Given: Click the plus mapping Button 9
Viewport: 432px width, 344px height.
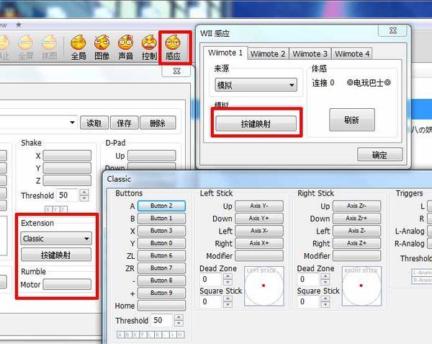Looking at the screenshot, I should [x=161, y=293].
